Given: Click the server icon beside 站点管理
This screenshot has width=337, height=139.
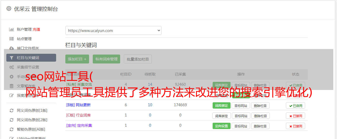Looking at the screenshot, I should 12,39.
